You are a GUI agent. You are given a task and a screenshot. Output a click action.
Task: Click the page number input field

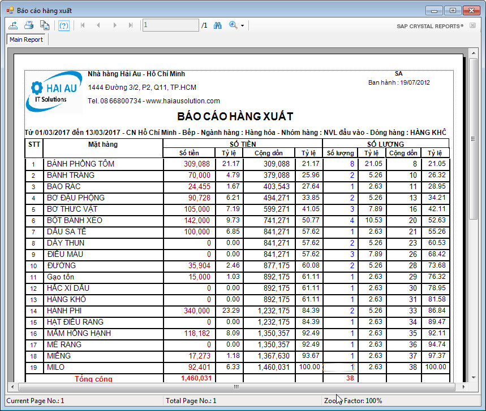[170, 25]
